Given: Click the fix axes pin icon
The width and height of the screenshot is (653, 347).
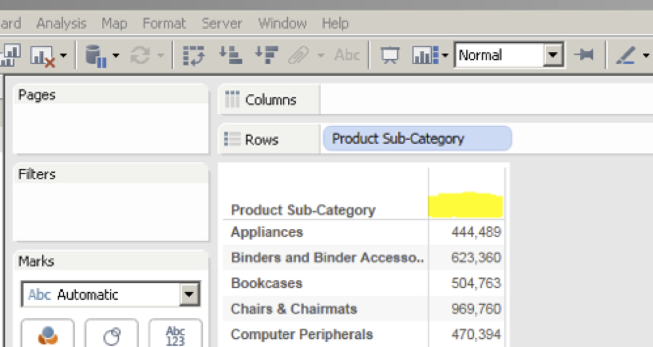Looking at the screenshot, I should 584,55.
